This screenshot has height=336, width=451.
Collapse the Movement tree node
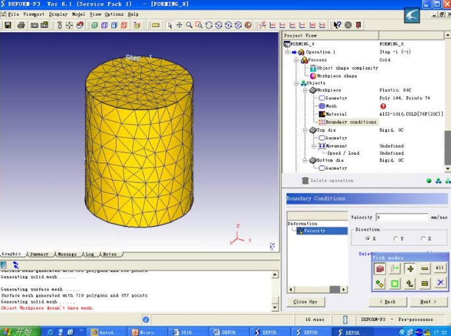[314, 146]
